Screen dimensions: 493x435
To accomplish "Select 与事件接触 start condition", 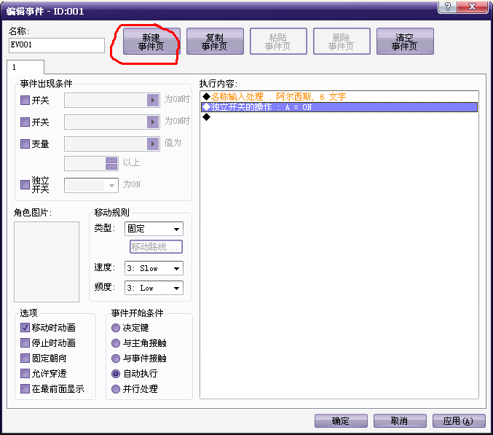I will (x=116, y=358).
